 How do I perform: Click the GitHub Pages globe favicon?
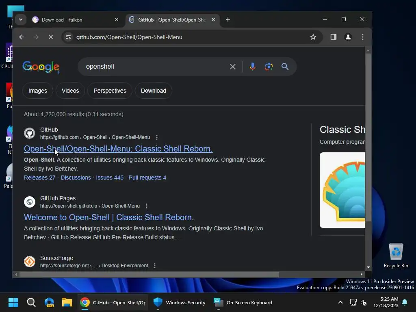click(29, 202)
